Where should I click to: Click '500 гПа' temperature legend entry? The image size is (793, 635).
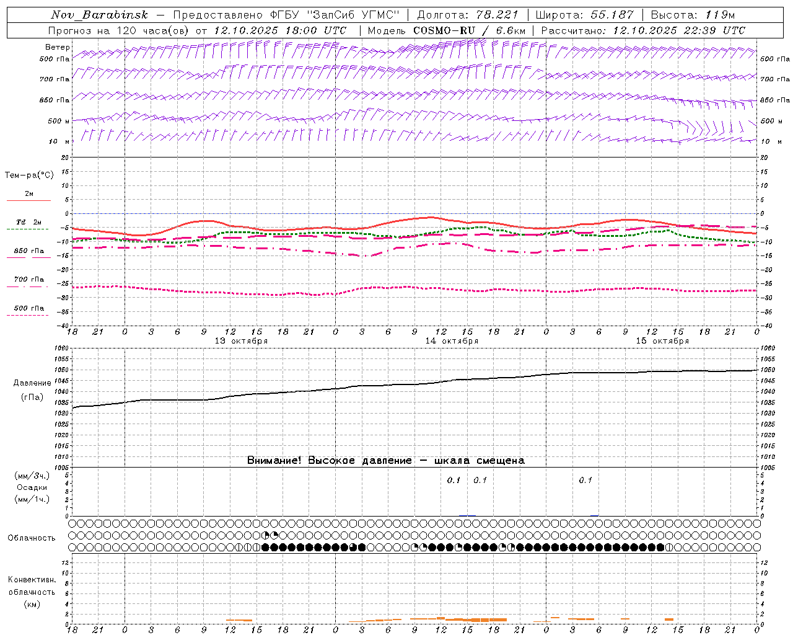[x=29, y=308]
